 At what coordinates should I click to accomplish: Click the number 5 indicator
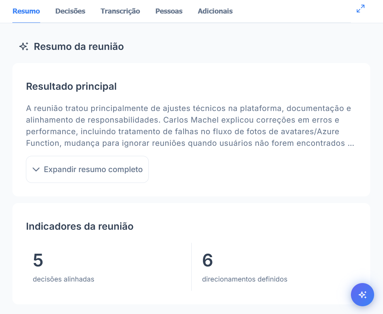[x=38, y=260]
